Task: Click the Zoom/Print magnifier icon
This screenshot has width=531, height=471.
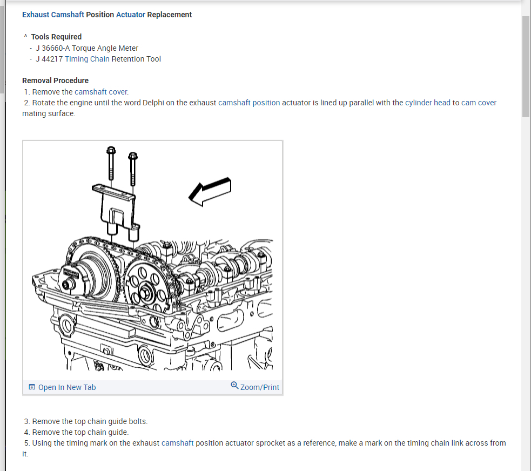Action: (x=234, y=385)
